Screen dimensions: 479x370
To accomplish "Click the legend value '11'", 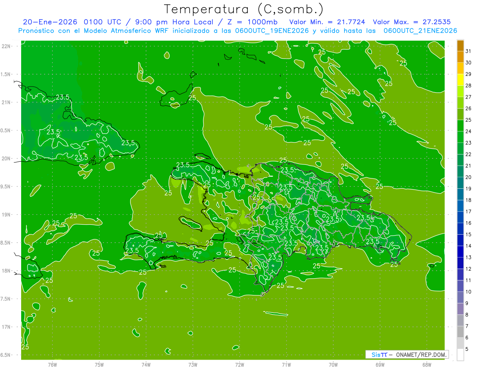I will click(468, 281).
